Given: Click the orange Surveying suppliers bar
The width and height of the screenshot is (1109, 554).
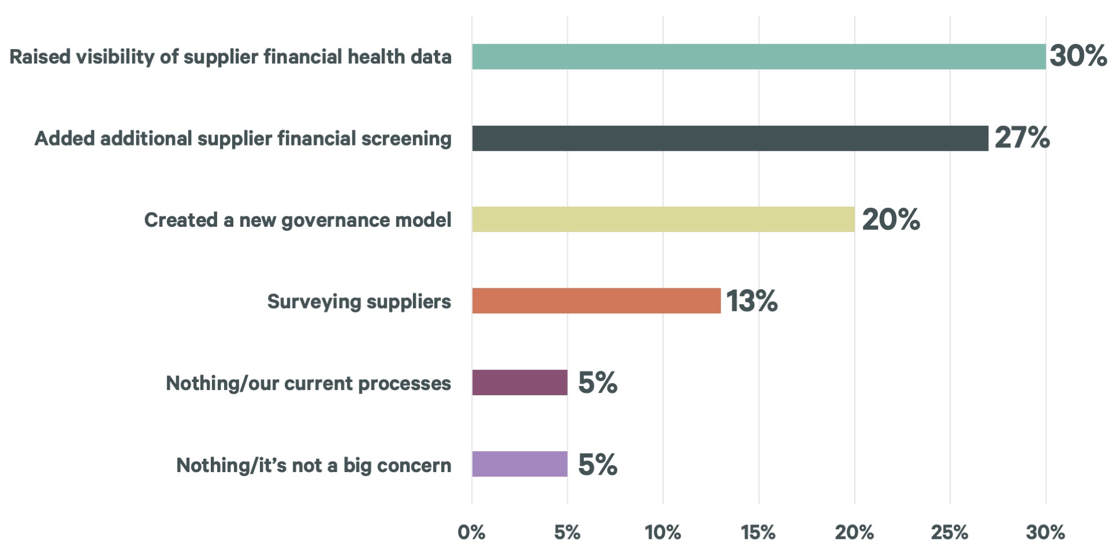Looking at the screenshot, I should pyautogui.click(x=596, y=301).
